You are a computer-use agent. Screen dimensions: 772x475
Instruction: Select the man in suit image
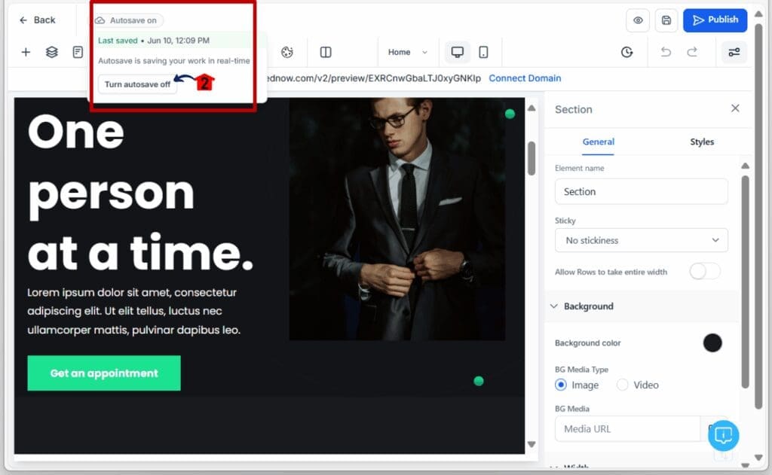pos(397,219)
